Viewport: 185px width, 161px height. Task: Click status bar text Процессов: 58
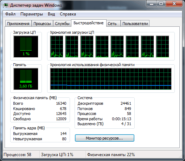[x=18, y=155]
